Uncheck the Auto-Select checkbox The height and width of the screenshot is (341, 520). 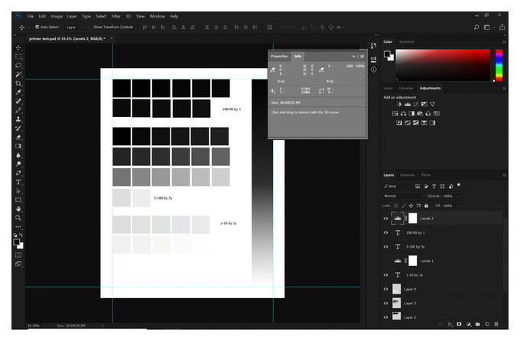37,27
